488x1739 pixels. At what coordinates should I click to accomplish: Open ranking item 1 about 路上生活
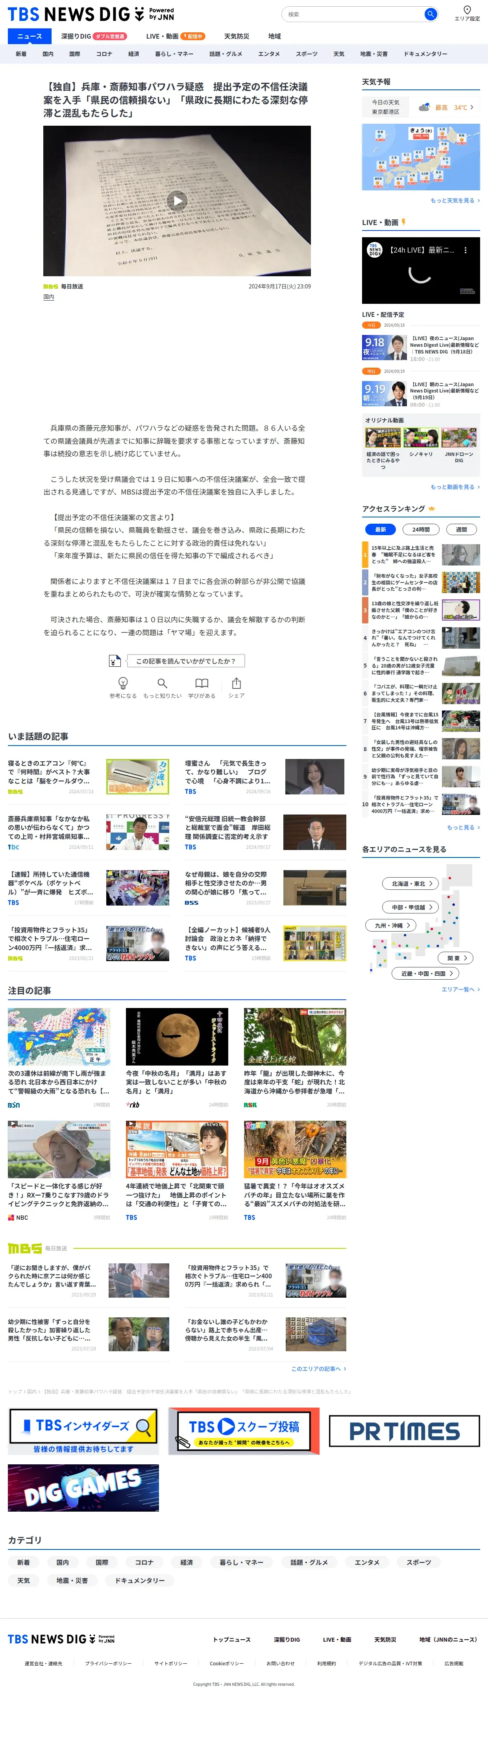click(421, 555)
